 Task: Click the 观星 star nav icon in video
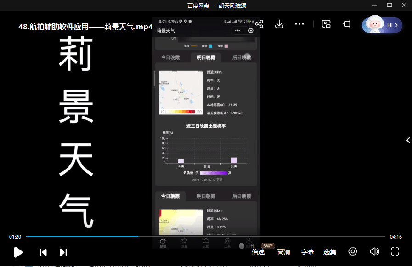click(x=185, y=243)
